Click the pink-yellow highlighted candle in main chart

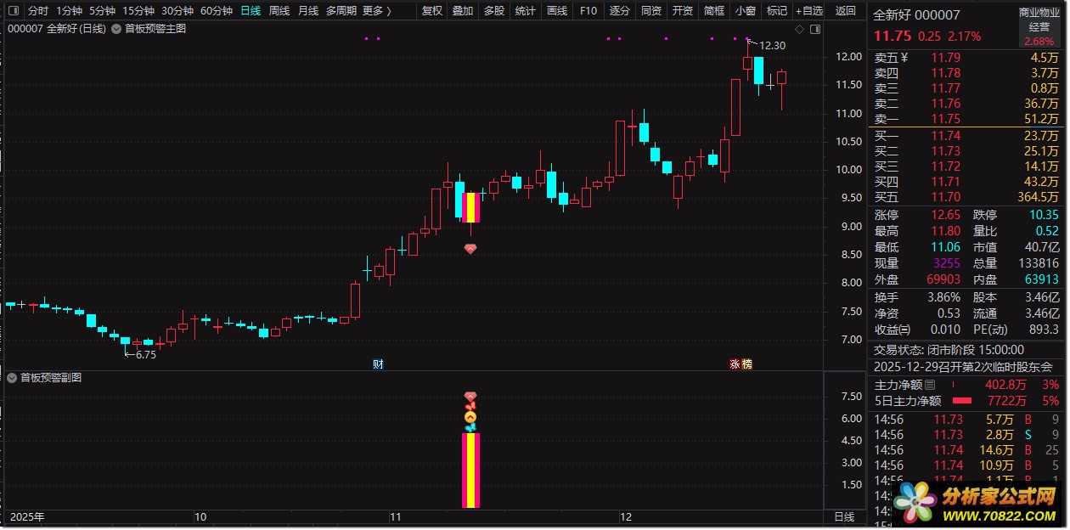pos(470,208)
